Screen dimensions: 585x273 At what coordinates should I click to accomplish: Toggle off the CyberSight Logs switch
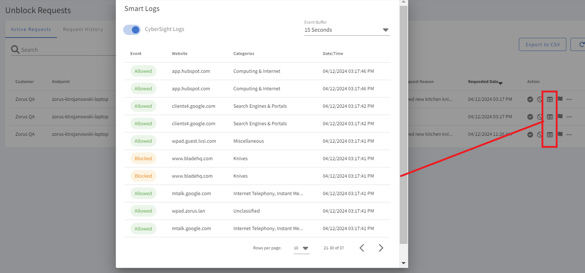point(132,30)
